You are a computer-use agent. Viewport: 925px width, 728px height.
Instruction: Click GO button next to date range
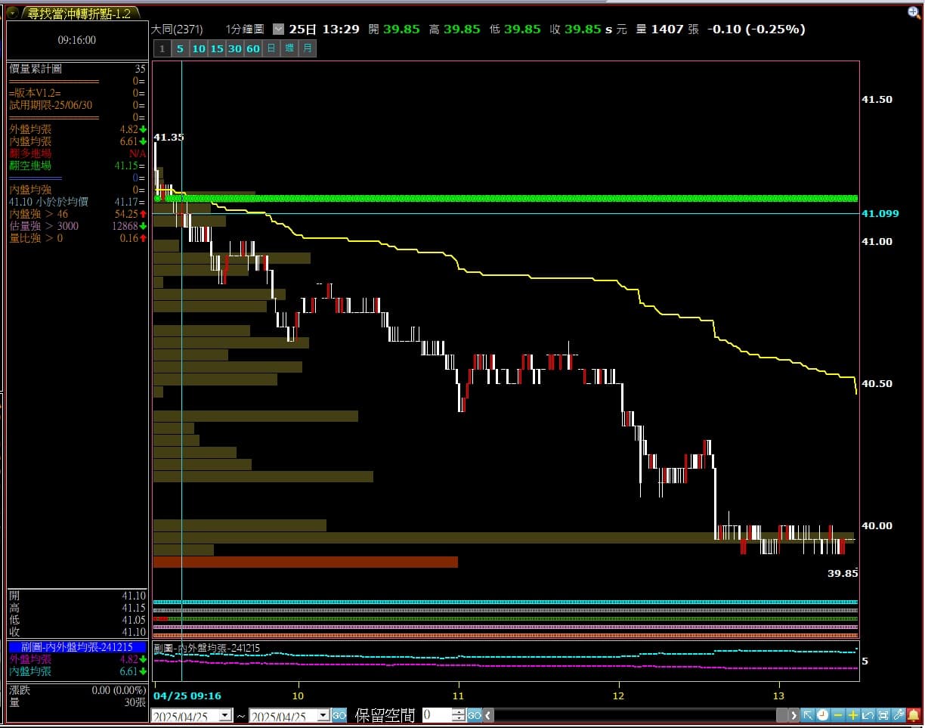339,715
